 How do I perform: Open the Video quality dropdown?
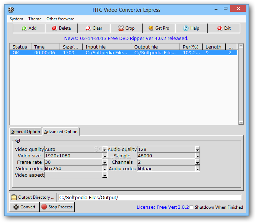[x=105, y=149]
